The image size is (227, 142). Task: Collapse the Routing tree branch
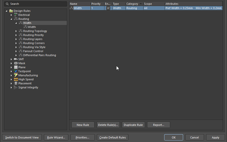[11, 19]
